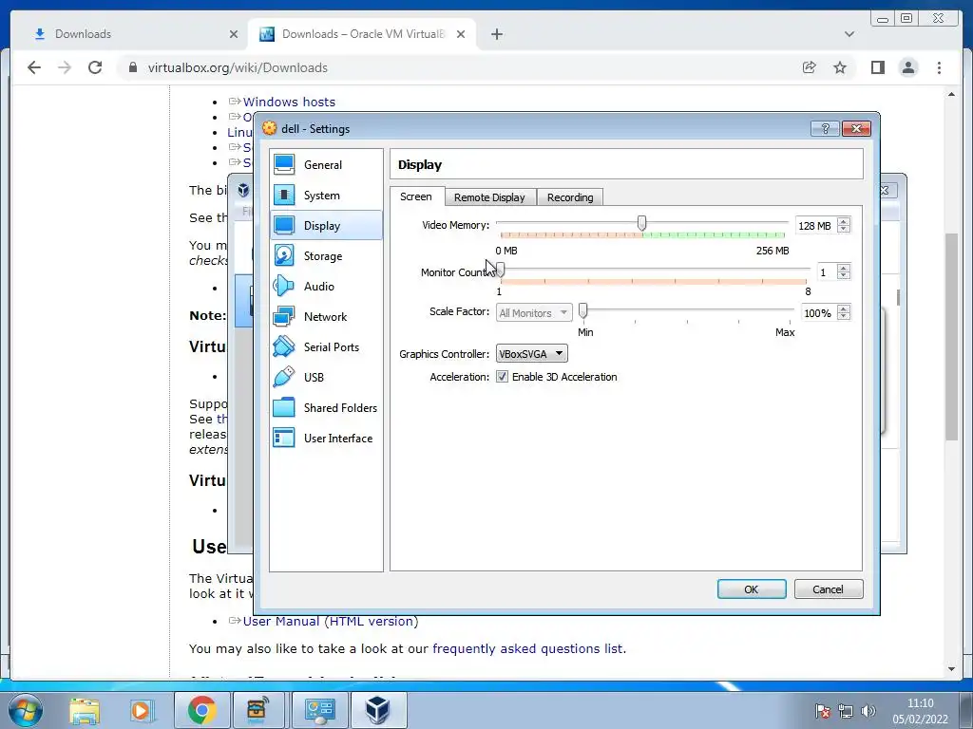Open Windows hosts download link
The height and width of the screenshot is (729, 973).
click(289, 102)
